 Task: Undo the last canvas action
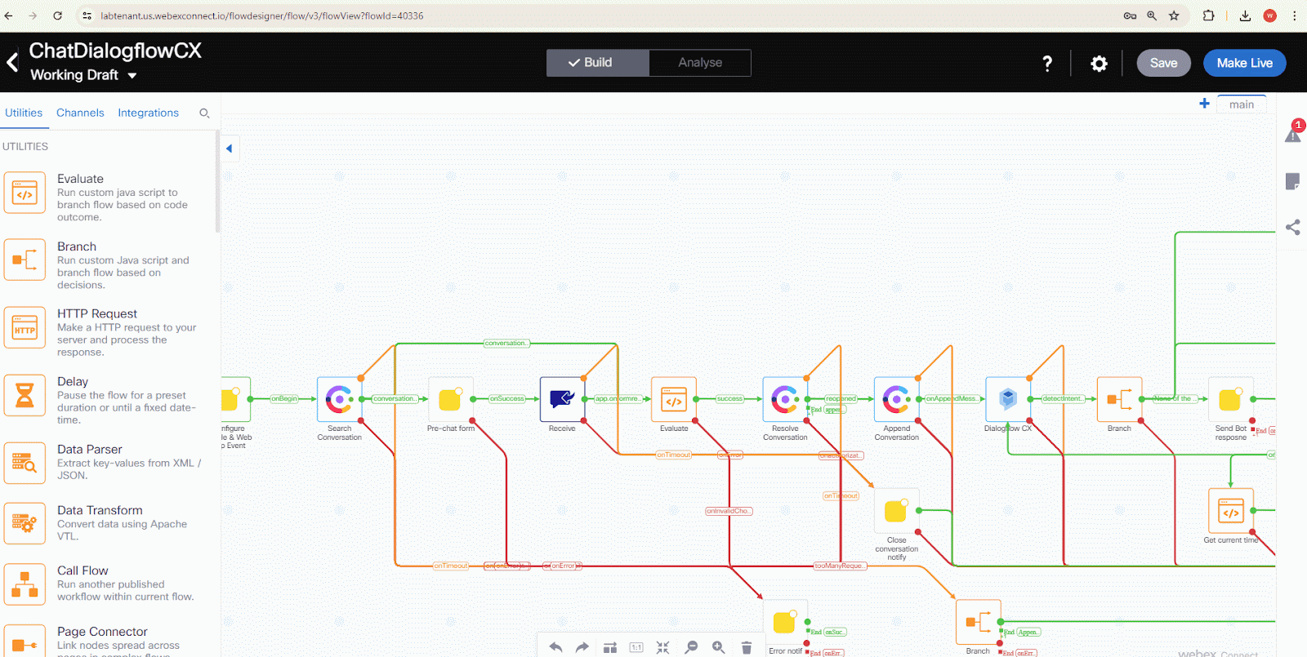pos(555,647)
